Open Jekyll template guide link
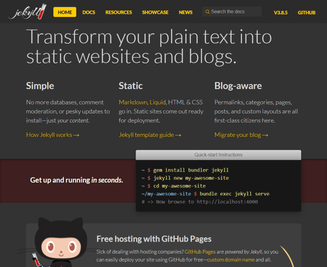The height and width of the screenshot is (267, 327). coord(150,135)
